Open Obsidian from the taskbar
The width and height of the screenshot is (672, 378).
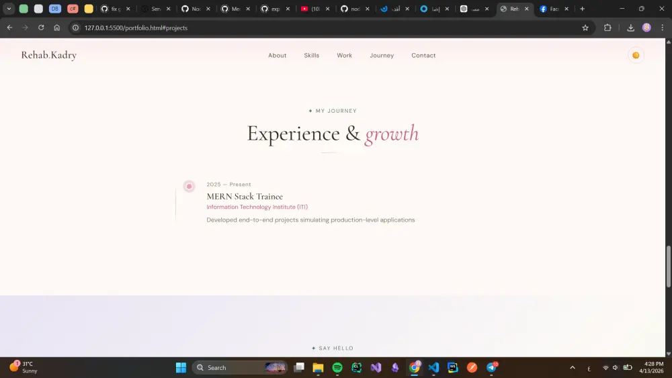click(395, 367)
